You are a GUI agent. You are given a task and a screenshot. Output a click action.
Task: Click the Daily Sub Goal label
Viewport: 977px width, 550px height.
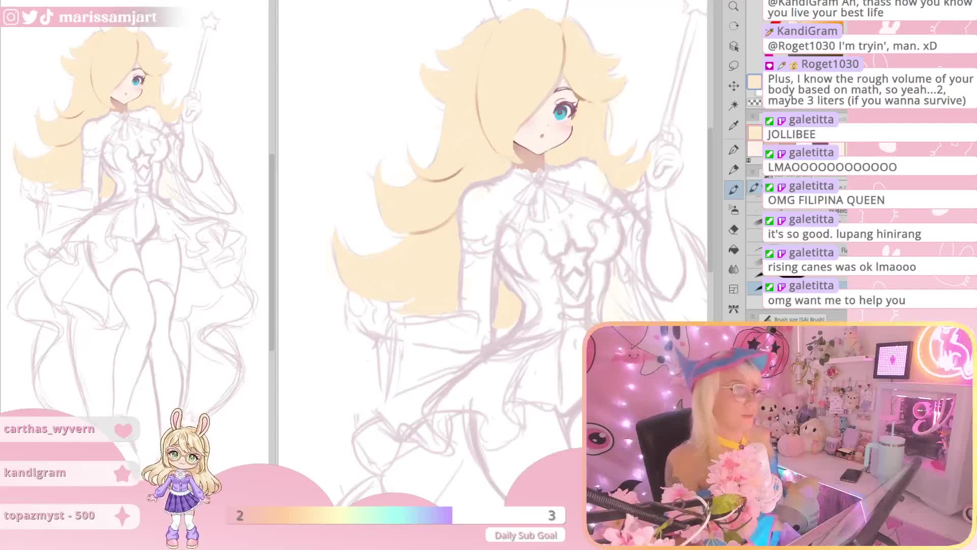coord(526,535)
